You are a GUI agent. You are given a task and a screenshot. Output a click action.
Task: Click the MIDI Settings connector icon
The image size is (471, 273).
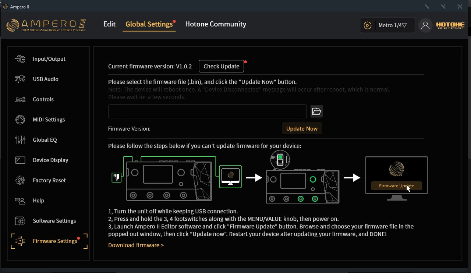(20, 120)
